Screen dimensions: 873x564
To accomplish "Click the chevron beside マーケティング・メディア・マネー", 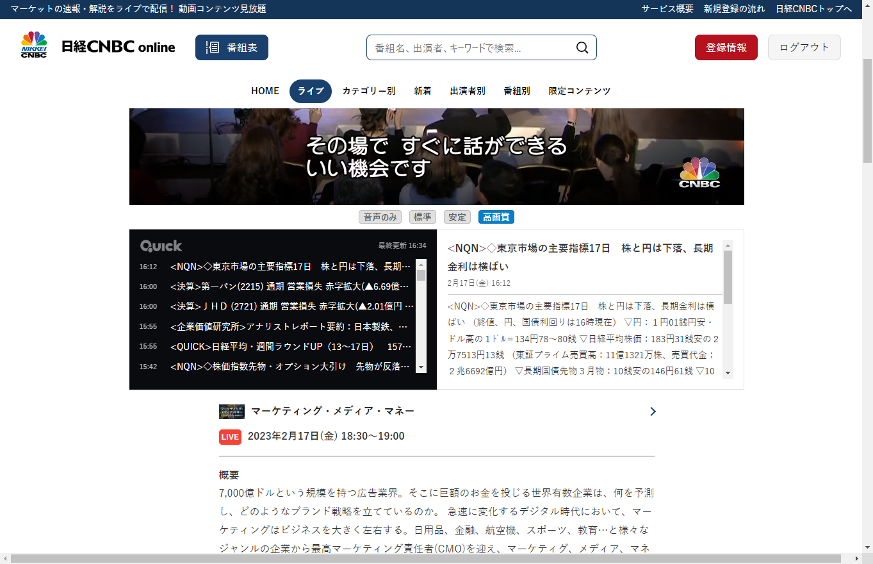I will (x=653, y=411).
